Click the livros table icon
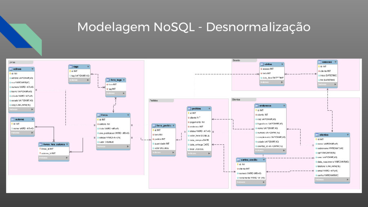Viewport: 368px width, 207px height. pos(98,115)
